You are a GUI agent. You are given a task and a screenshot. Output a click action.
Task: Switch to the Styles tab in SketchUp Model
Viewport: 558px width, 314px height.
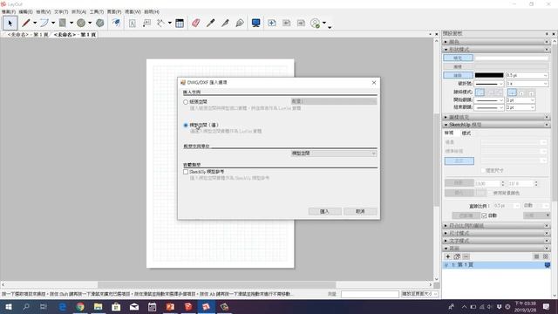click(x=466, y=133)
